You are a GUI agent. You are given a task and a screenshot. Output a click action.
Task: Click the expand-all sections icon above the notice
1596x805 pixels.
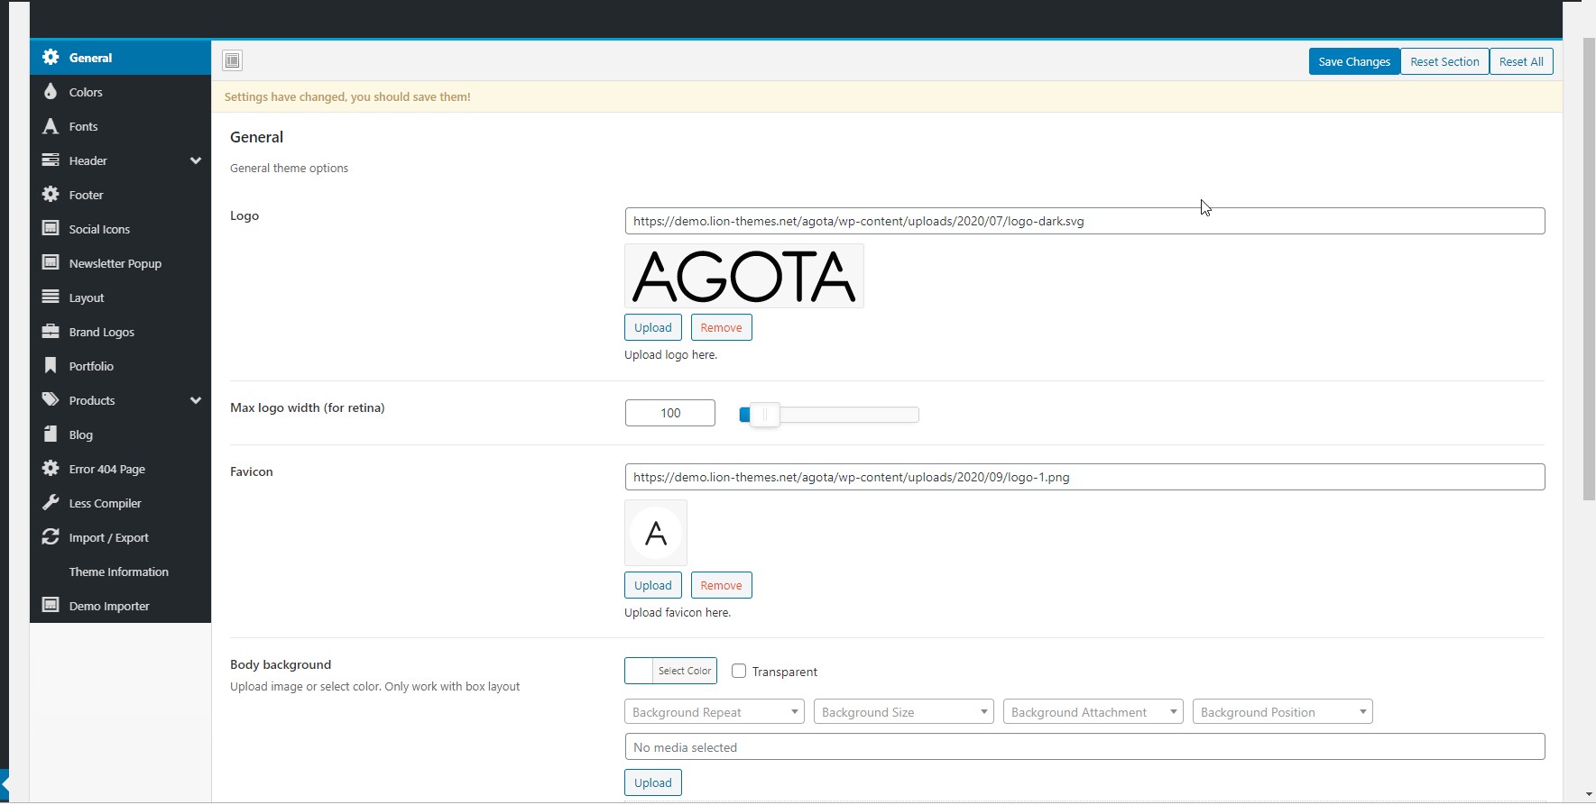click(x=233, y=60)
